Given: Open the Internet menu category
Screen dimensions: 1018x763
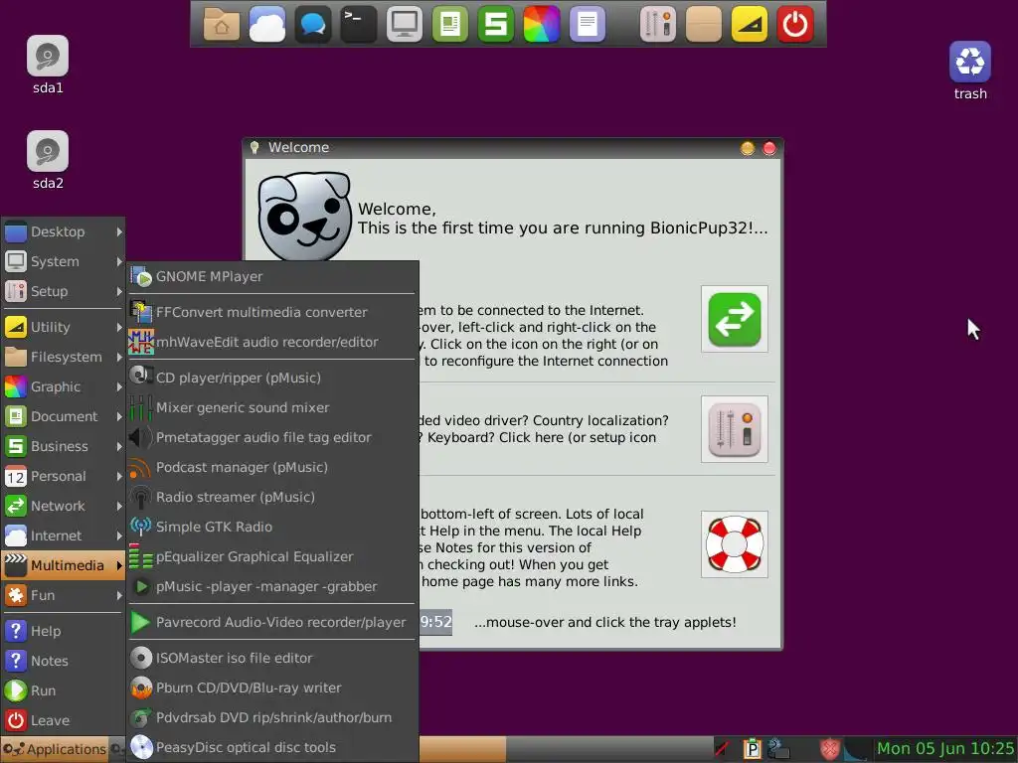Looking at the screenshot, I should (x=63, y=535).
